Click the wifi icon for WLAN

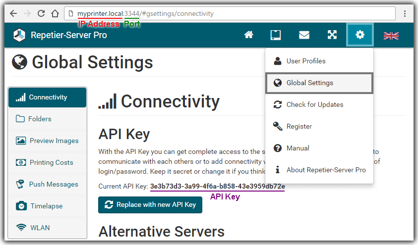[21, 228]
